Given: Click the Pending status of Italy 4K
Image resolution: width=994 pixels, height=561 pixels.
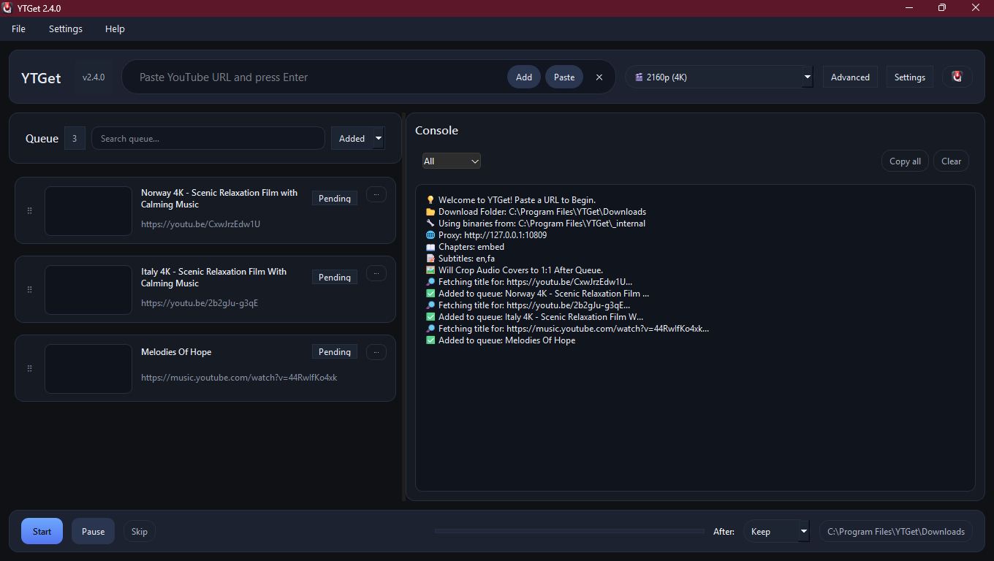Looking at the screenshot, I should [x=335, y=277].
